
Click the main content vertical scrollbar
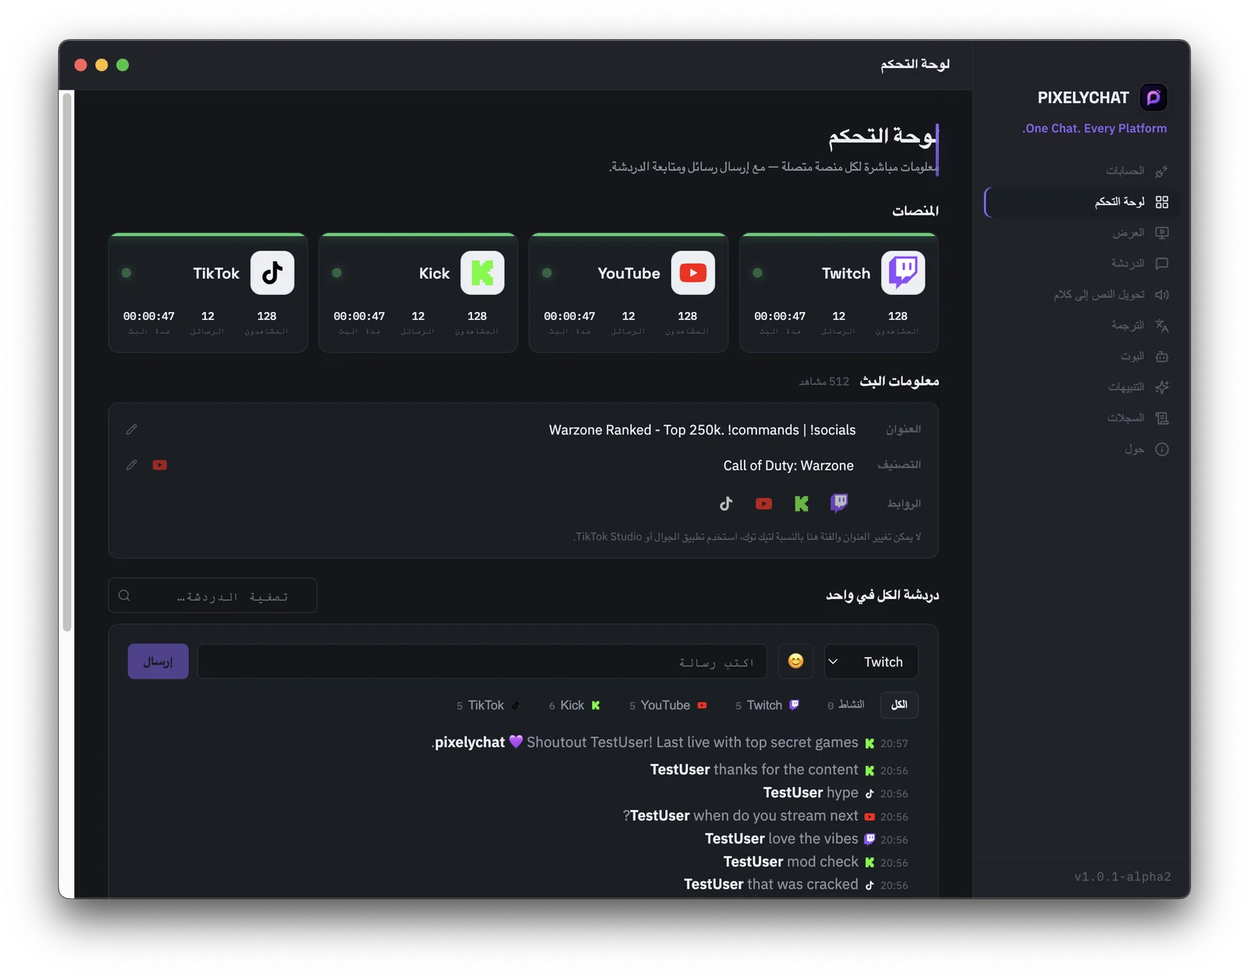click(67, 363)
